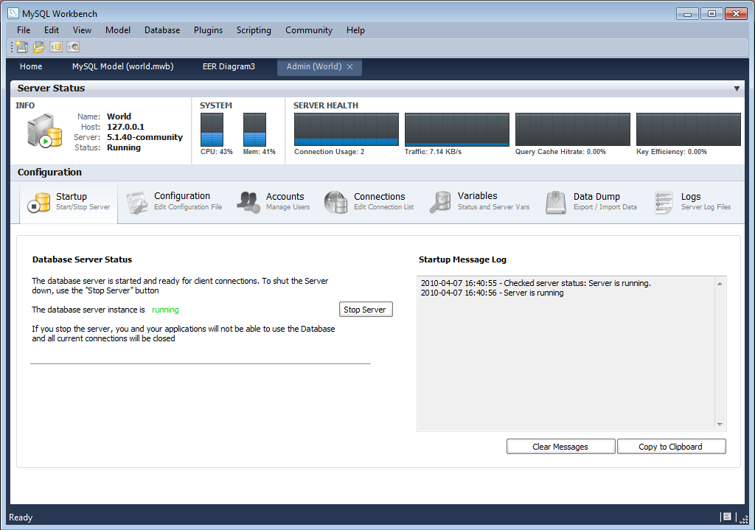
Task: Open a model file via toolbar icon
Action: (38, 46)
